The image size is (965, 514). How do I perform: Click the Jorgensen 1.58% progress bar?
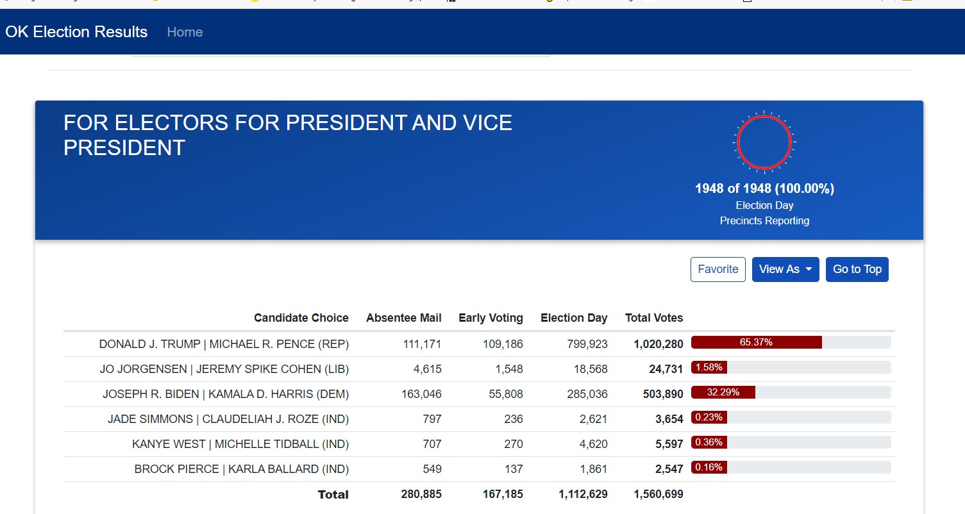click(791, 367)
